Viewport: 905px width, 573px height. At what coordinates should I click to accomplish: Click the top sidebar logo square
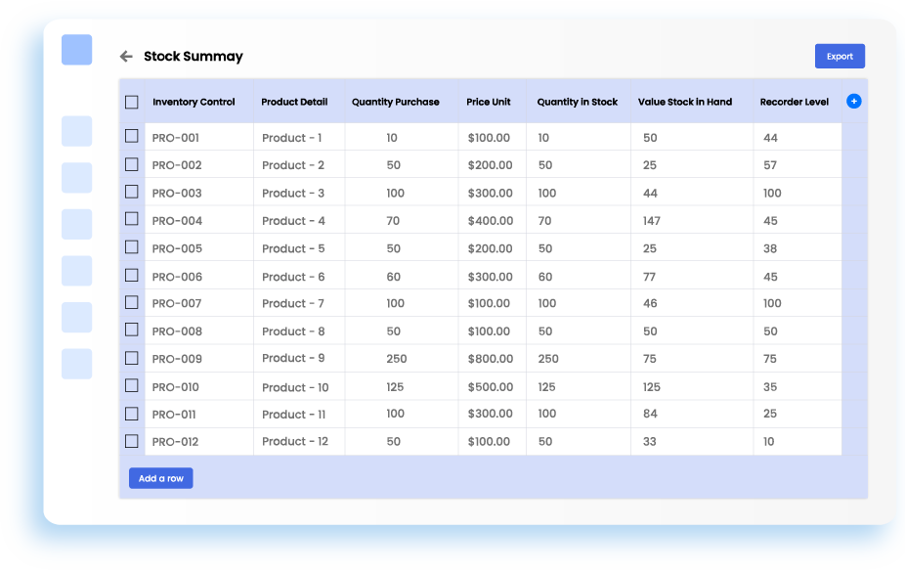[x=76, y=50]
